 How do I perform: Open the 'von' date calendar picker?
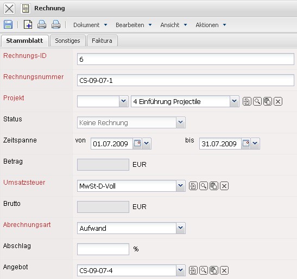137,144
